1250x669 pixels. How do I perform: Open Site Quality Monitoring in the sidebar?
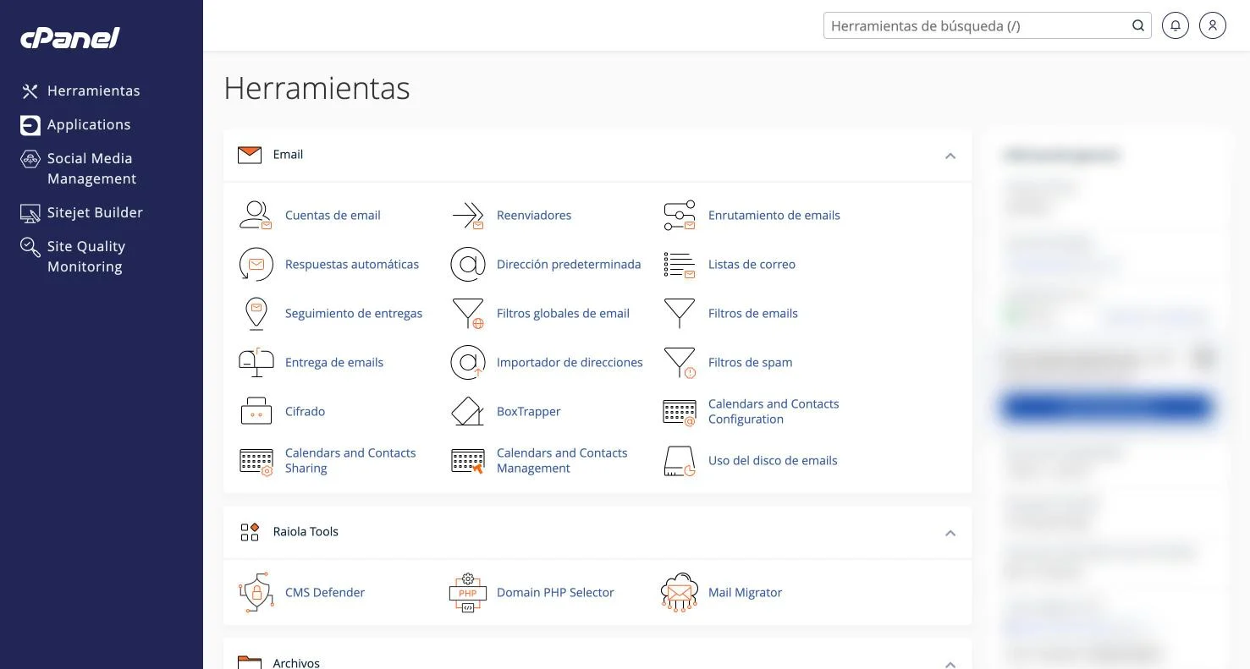click(x=73, y=256)
